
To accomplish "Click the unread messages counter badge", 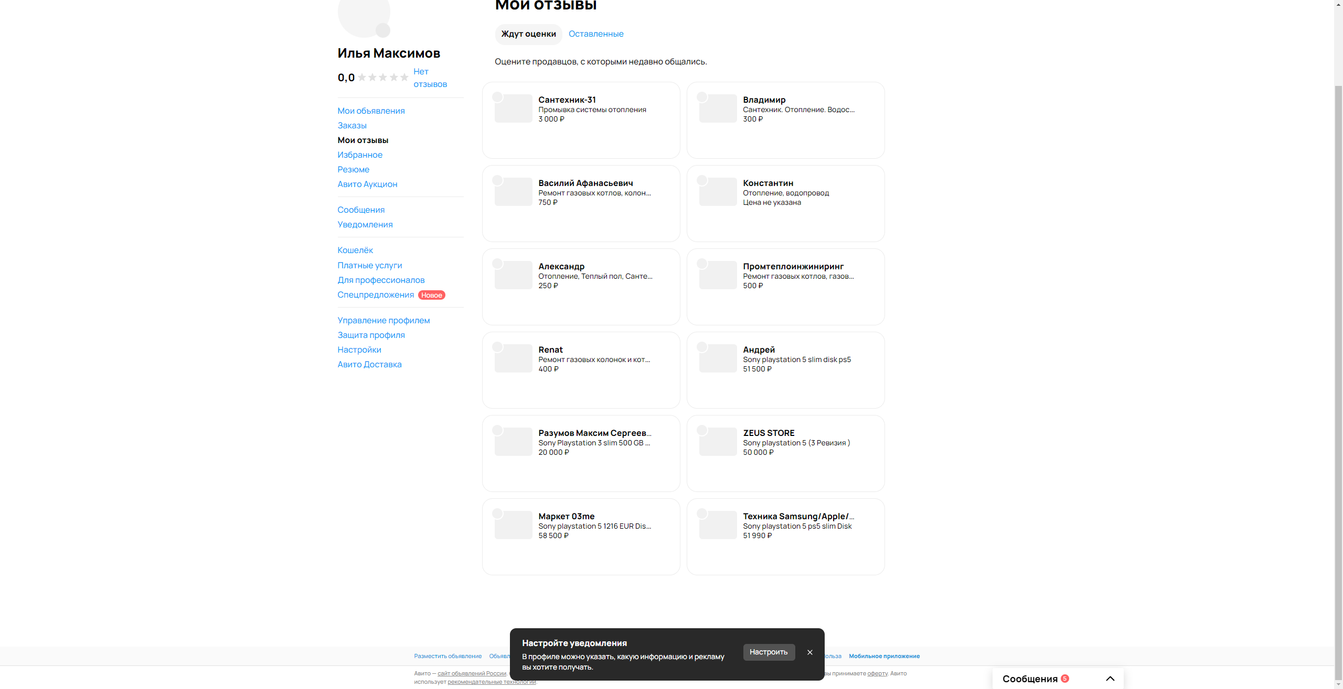I will pyautogui.click(x=1064, y=679).
